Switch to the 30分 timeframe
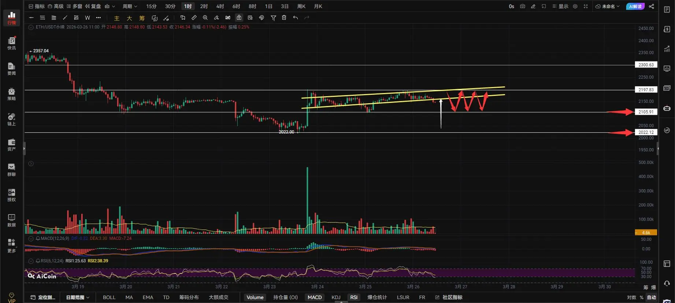 tap(170, 6)
